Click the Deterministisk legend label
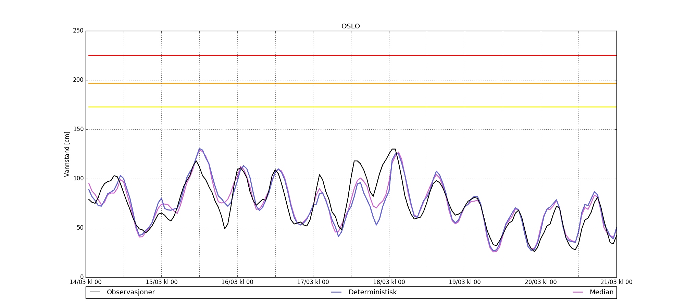This screenshot has height=308, width=685. point(372,292)
